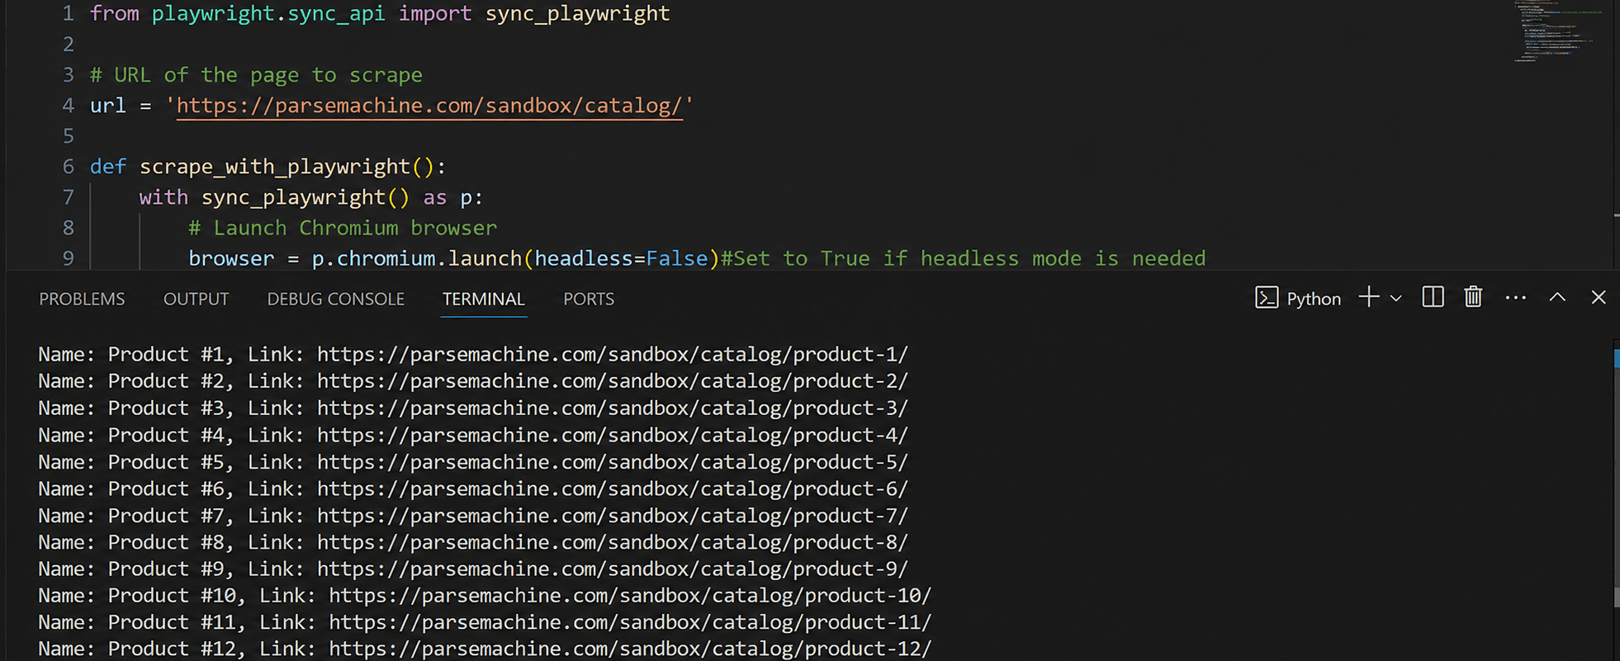Create a new terminal with plus icon
The height and width of the screenshot is (661, 1620).
click(1369, 297)
